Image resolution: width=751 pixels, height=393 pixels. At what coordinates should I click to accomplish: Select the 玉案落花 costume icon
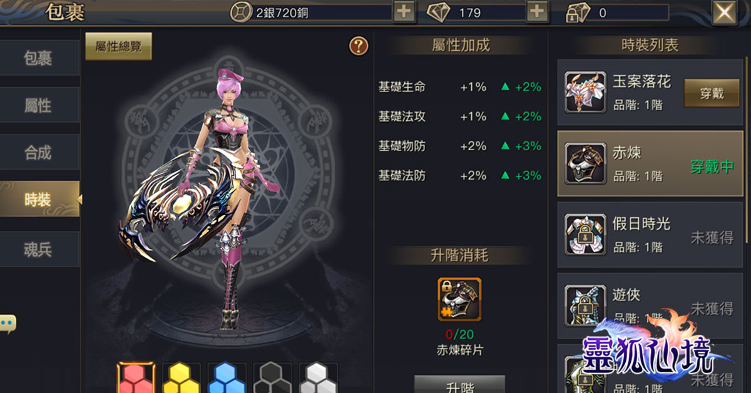click(x=585, y=92)
